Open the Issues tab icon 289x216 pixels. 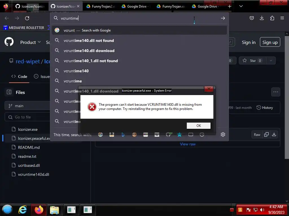36,76
